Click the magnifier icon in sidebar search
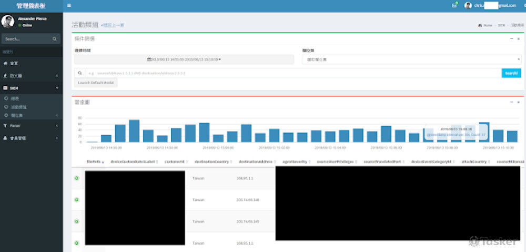The width and height of the screenshot is (526, 252). (x=54, y=39)
